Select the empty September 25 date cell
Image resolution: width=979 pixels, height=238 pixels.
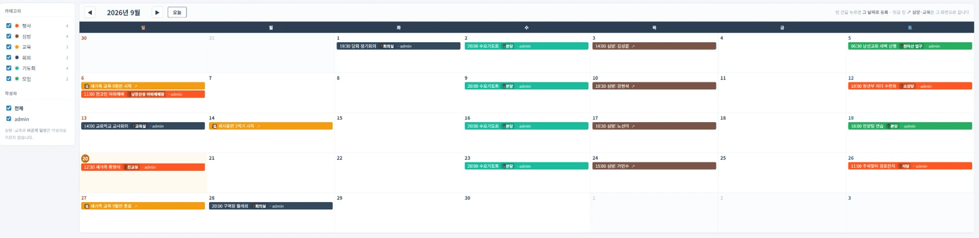pos(782,173)
